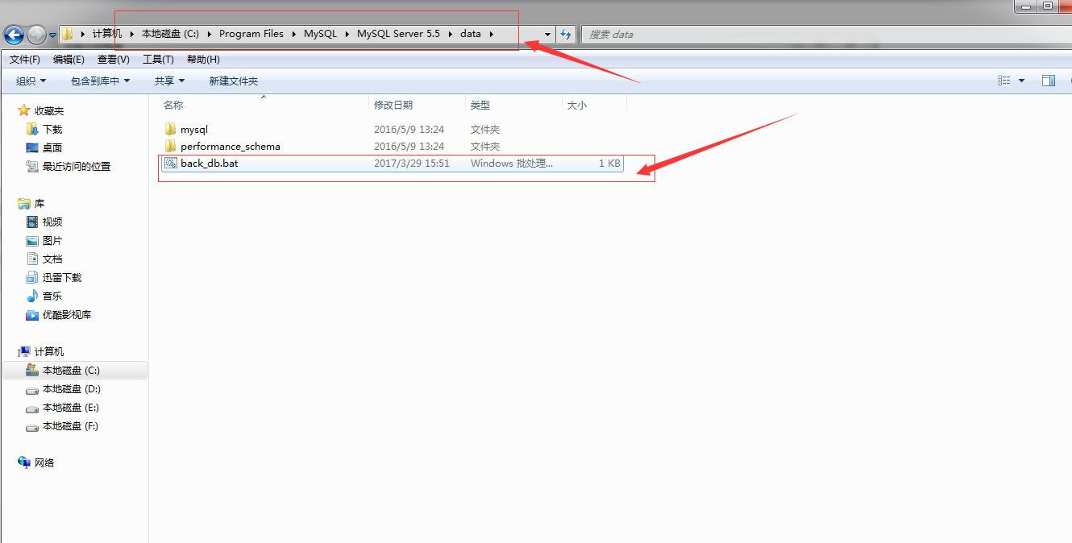Open the 共享 dropdown
The height and width of the screenshot is (543, 1072).
tap(169, 81)
